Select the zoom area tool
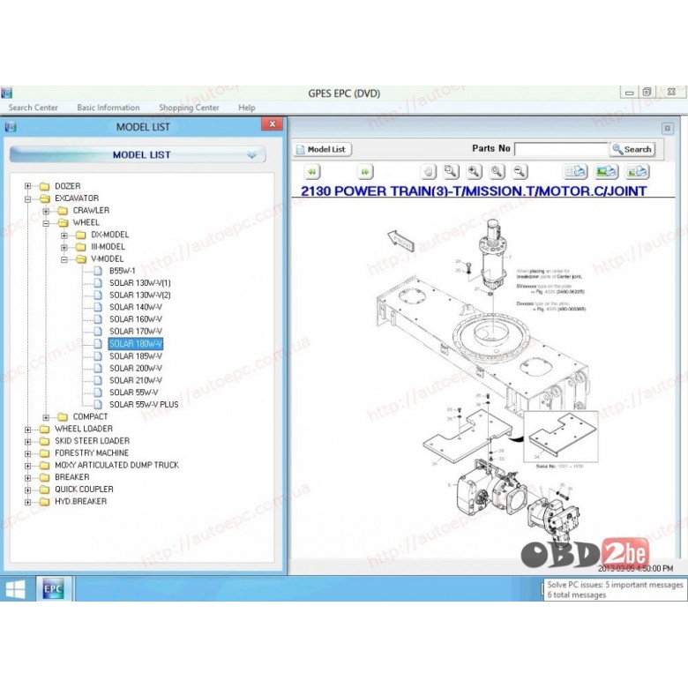 click(x=451, y=172)
